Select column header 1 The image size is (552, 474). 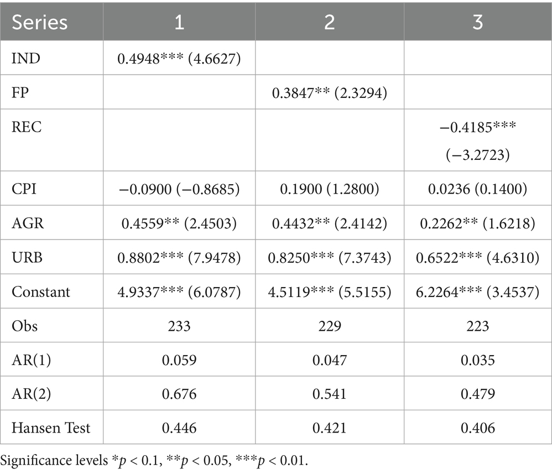point(179,22)
